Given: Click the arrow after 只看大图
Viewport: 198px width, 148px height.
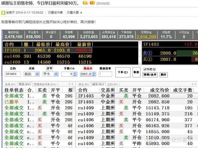Looking at the screenshot, I should point(81,13).
